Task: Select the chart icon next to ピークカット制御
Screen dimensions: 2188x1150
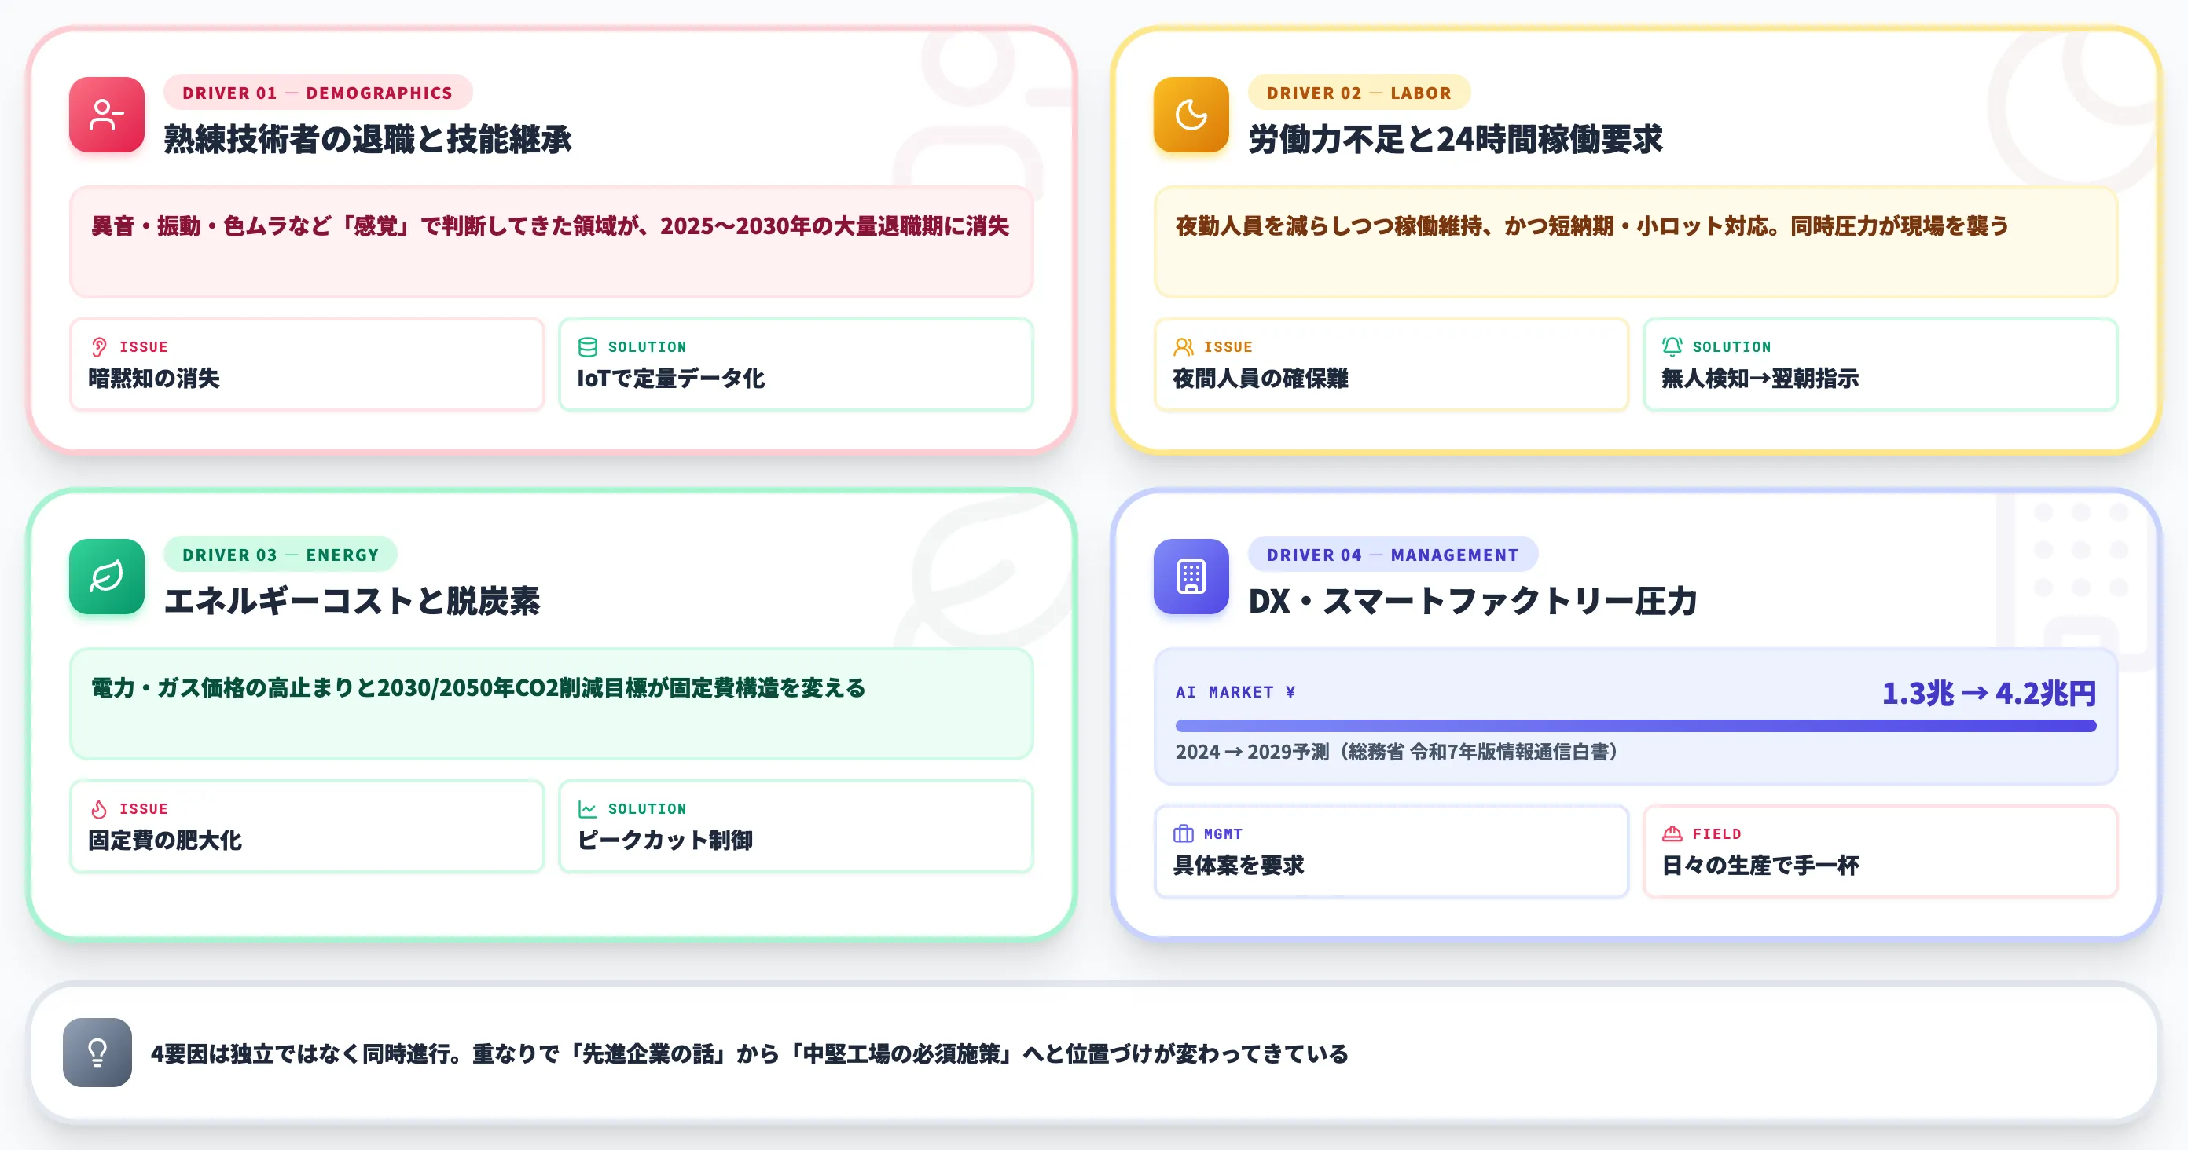Action: click(x=588, y=808)
